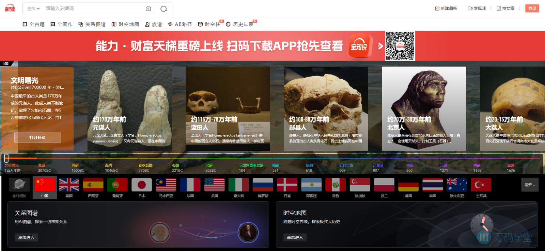Jump to 元朝 1271 on timeline
The height and width of the screenshot is (251, 545).
coord(443,168)
